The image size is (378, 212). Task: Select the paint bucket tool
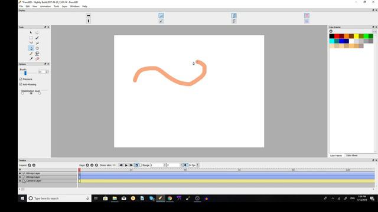tap(37, 54)
